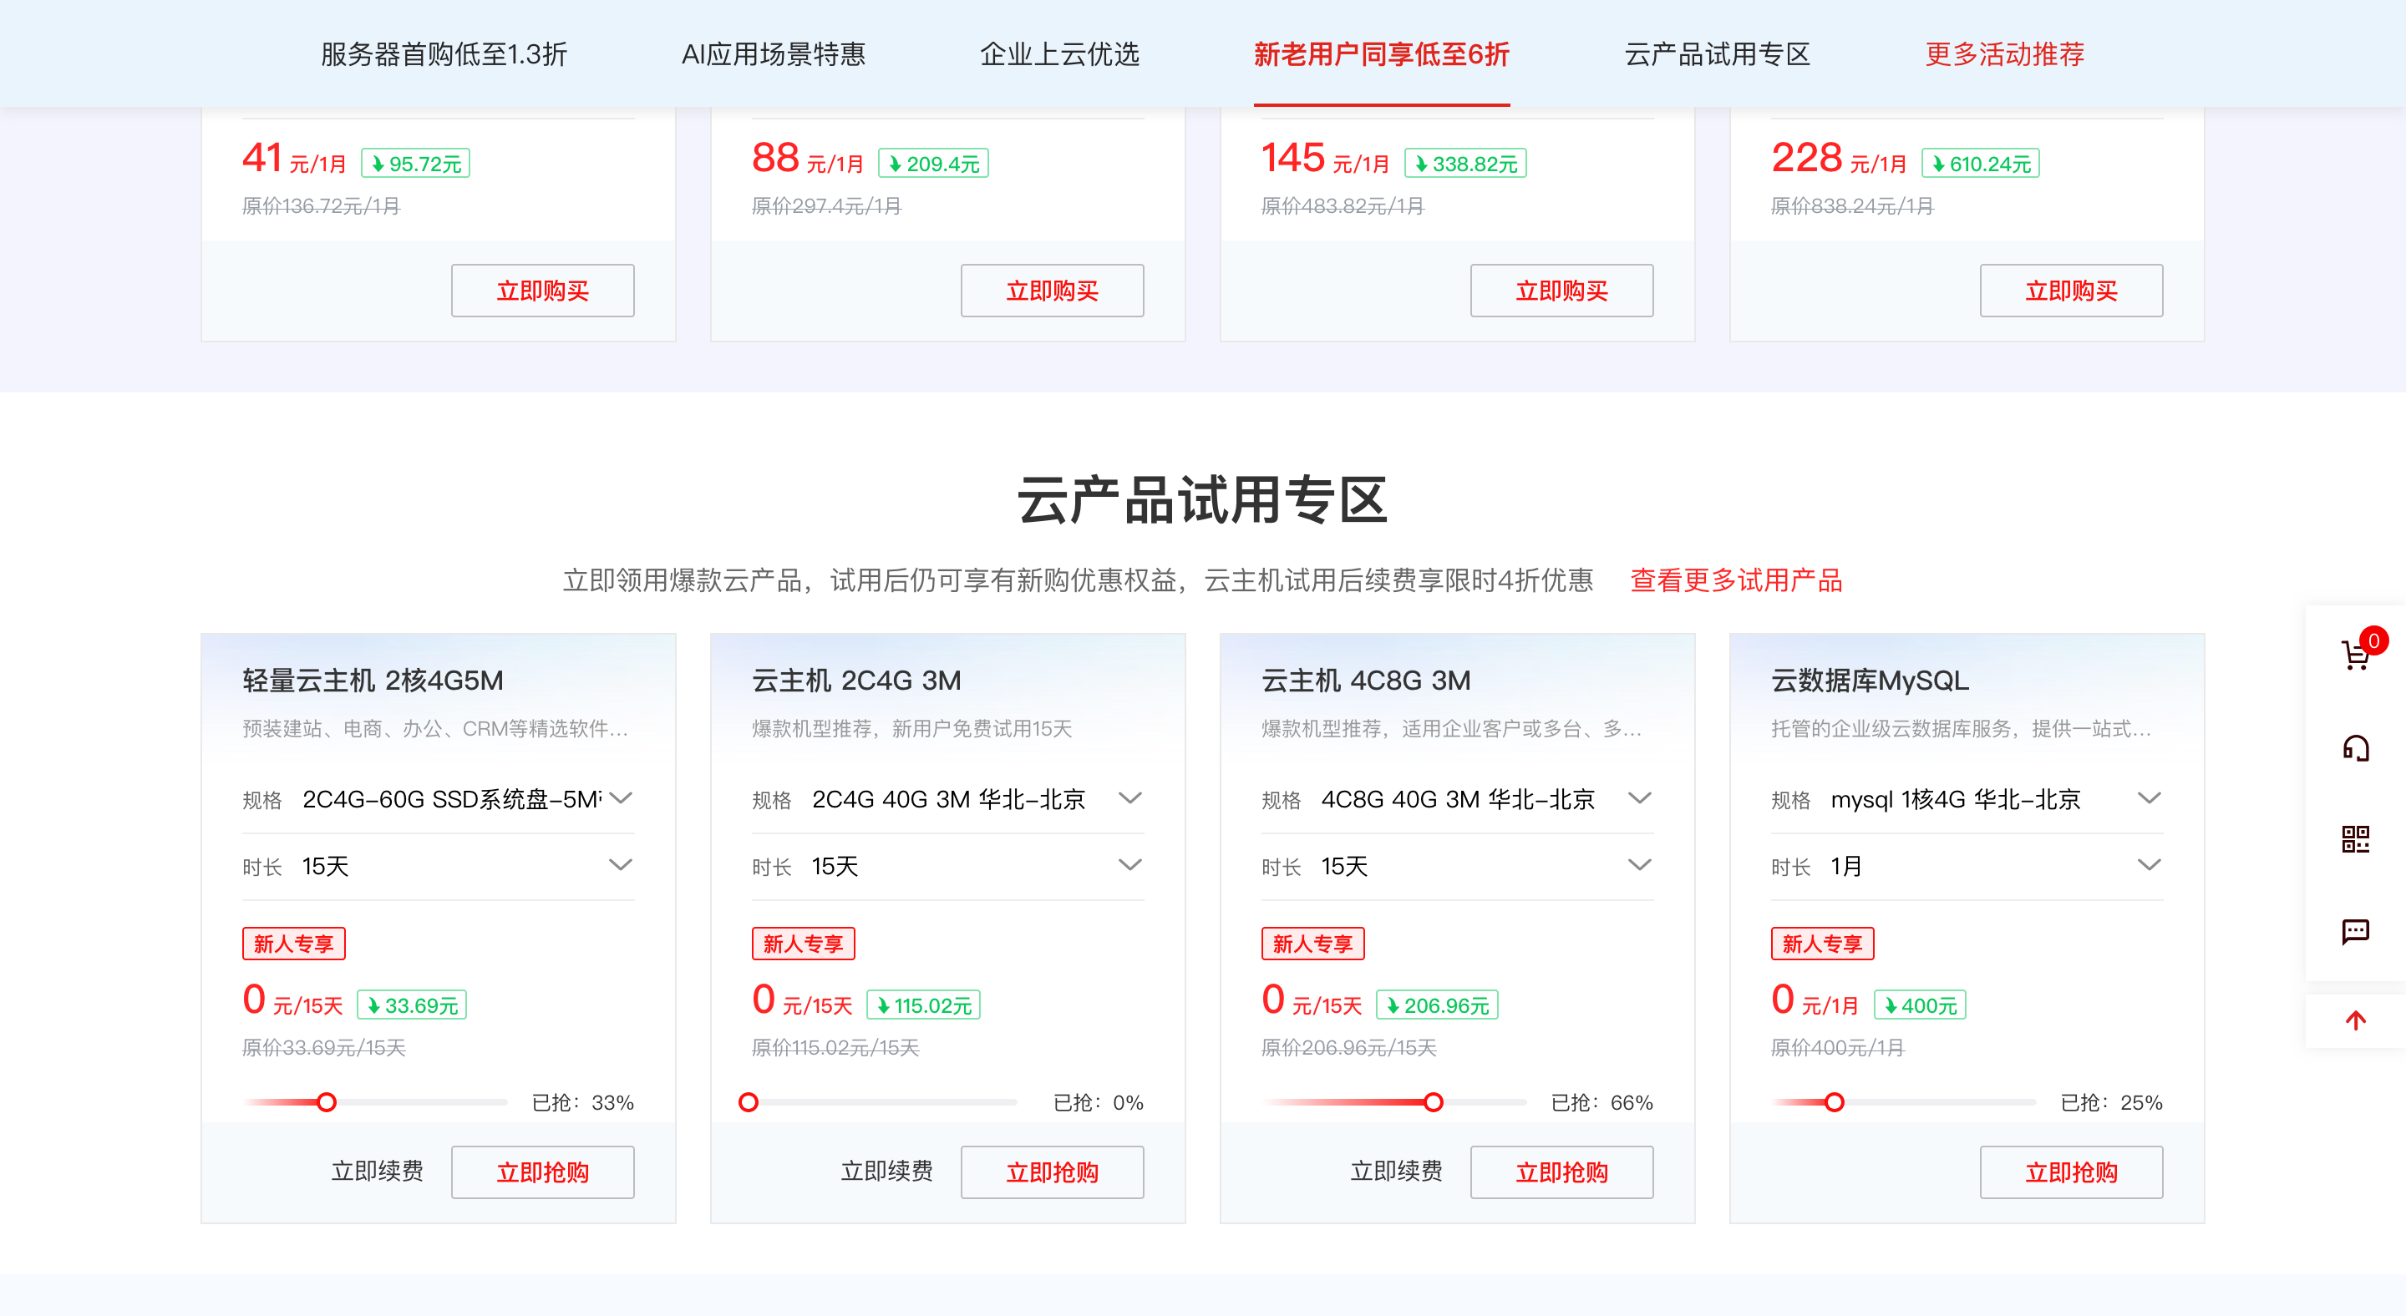Click 立即续费 under 云主机 2C4G 3M

click(x=886, y=1171)
